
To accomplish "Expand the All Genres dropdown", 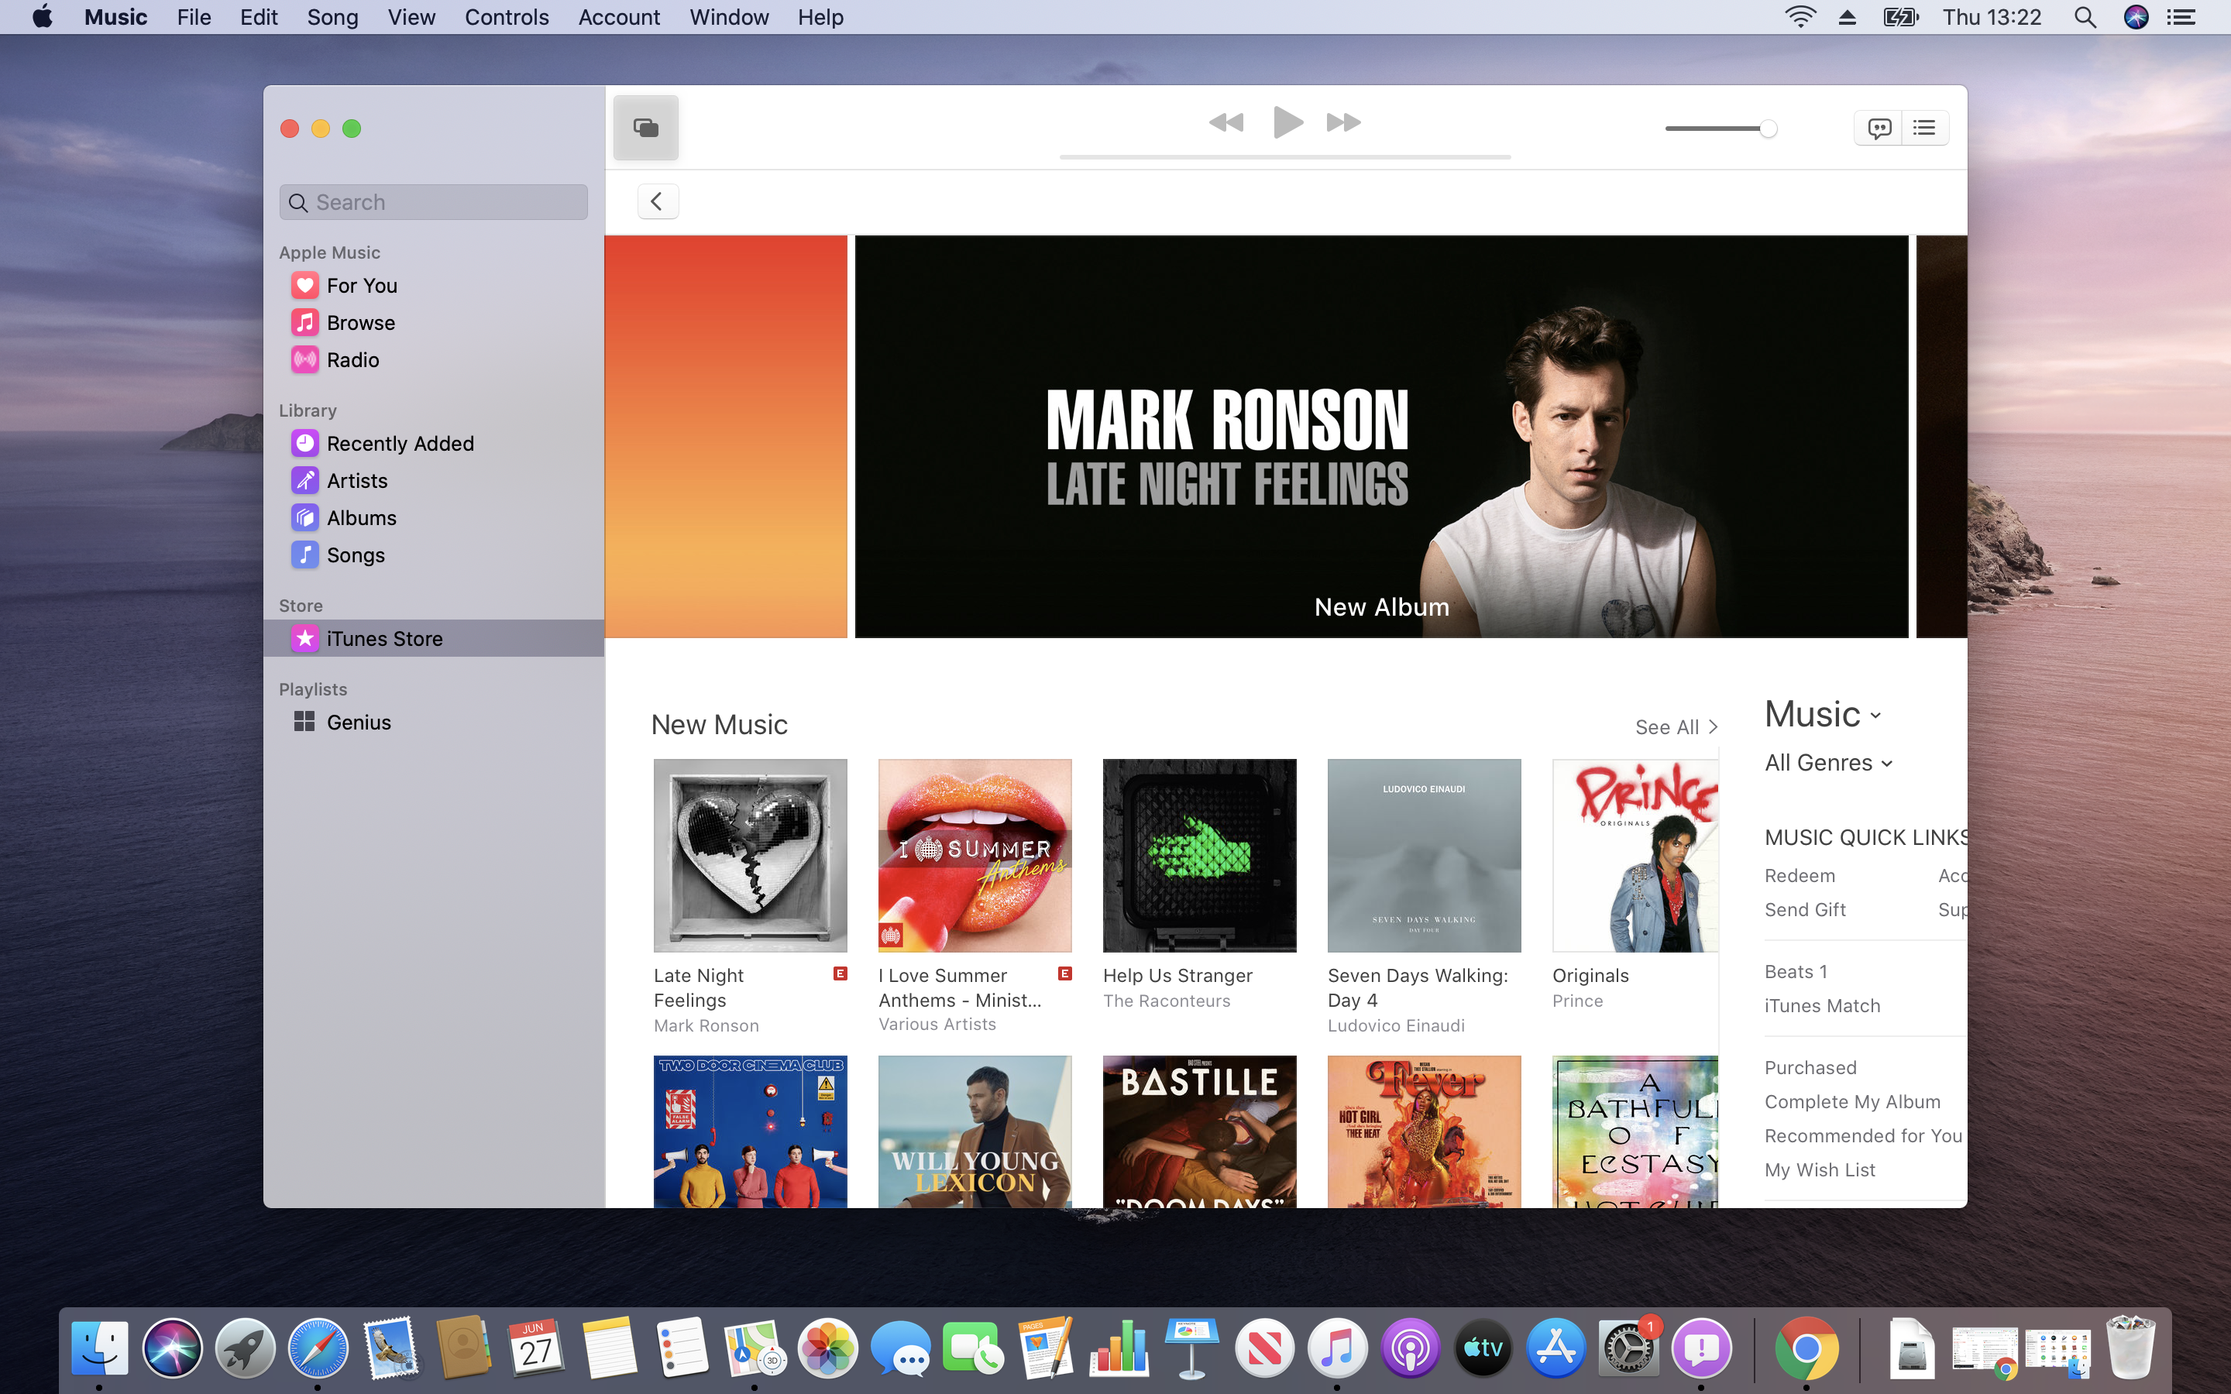I will [x=1828, y=763].
